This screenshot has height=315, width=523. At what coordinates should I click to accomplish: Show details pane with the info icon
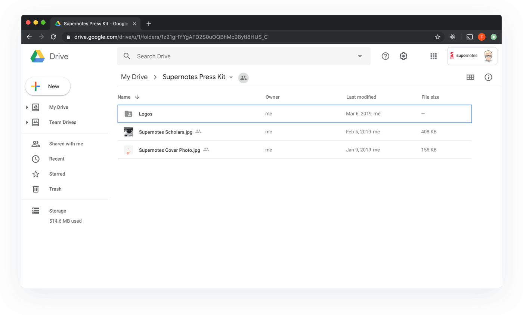[x=488, y=77]
